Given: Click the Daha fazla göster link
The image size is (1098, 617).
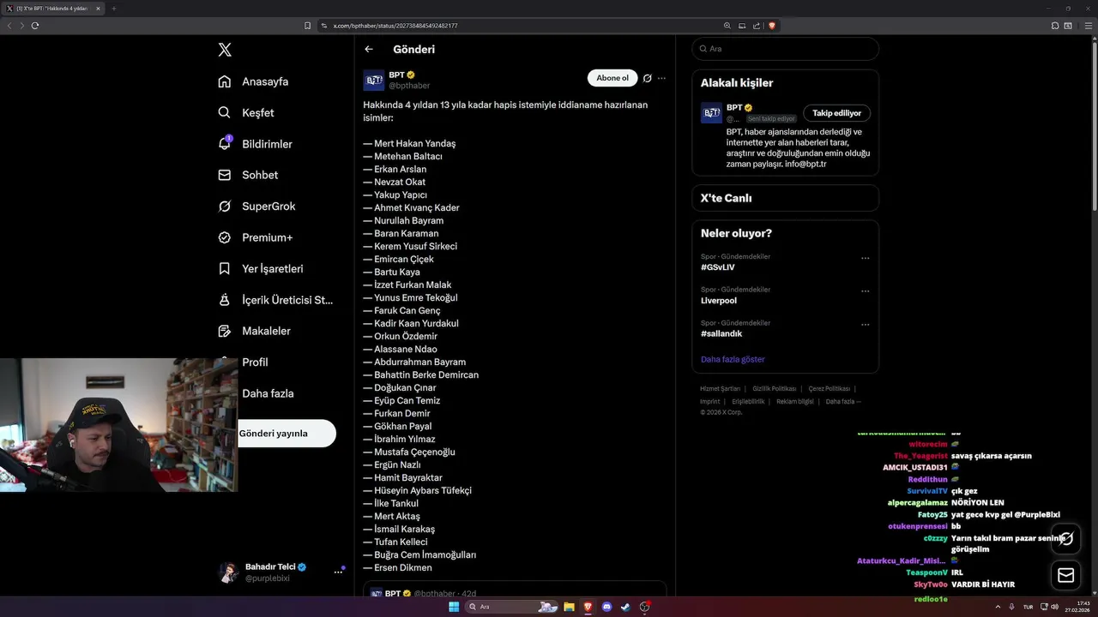Looking at the screenshot, I should coord(733,359).
